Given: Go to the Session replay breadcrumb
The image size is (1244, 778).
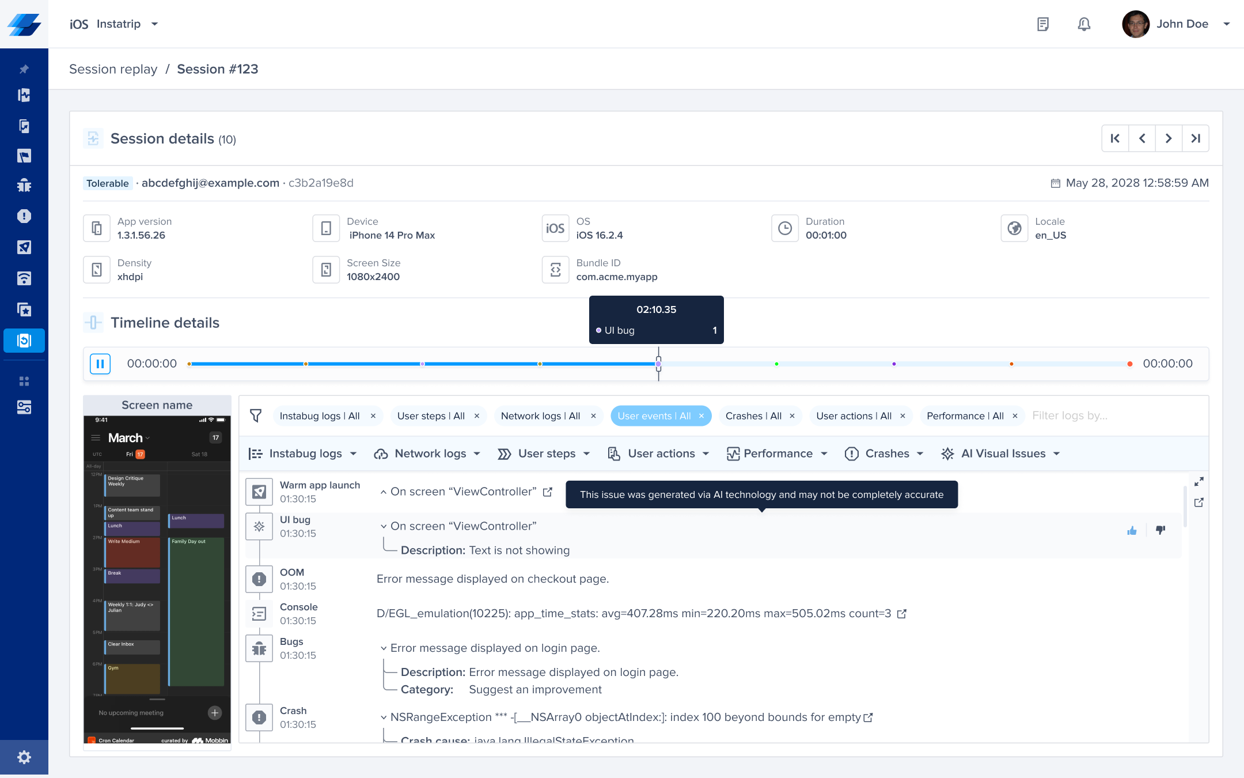Looking at the screenshot, I should pyautogui.click(x=113, y=69).
